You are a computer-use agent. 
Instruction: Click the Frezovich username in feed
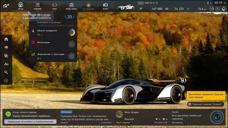coord(129,119)
